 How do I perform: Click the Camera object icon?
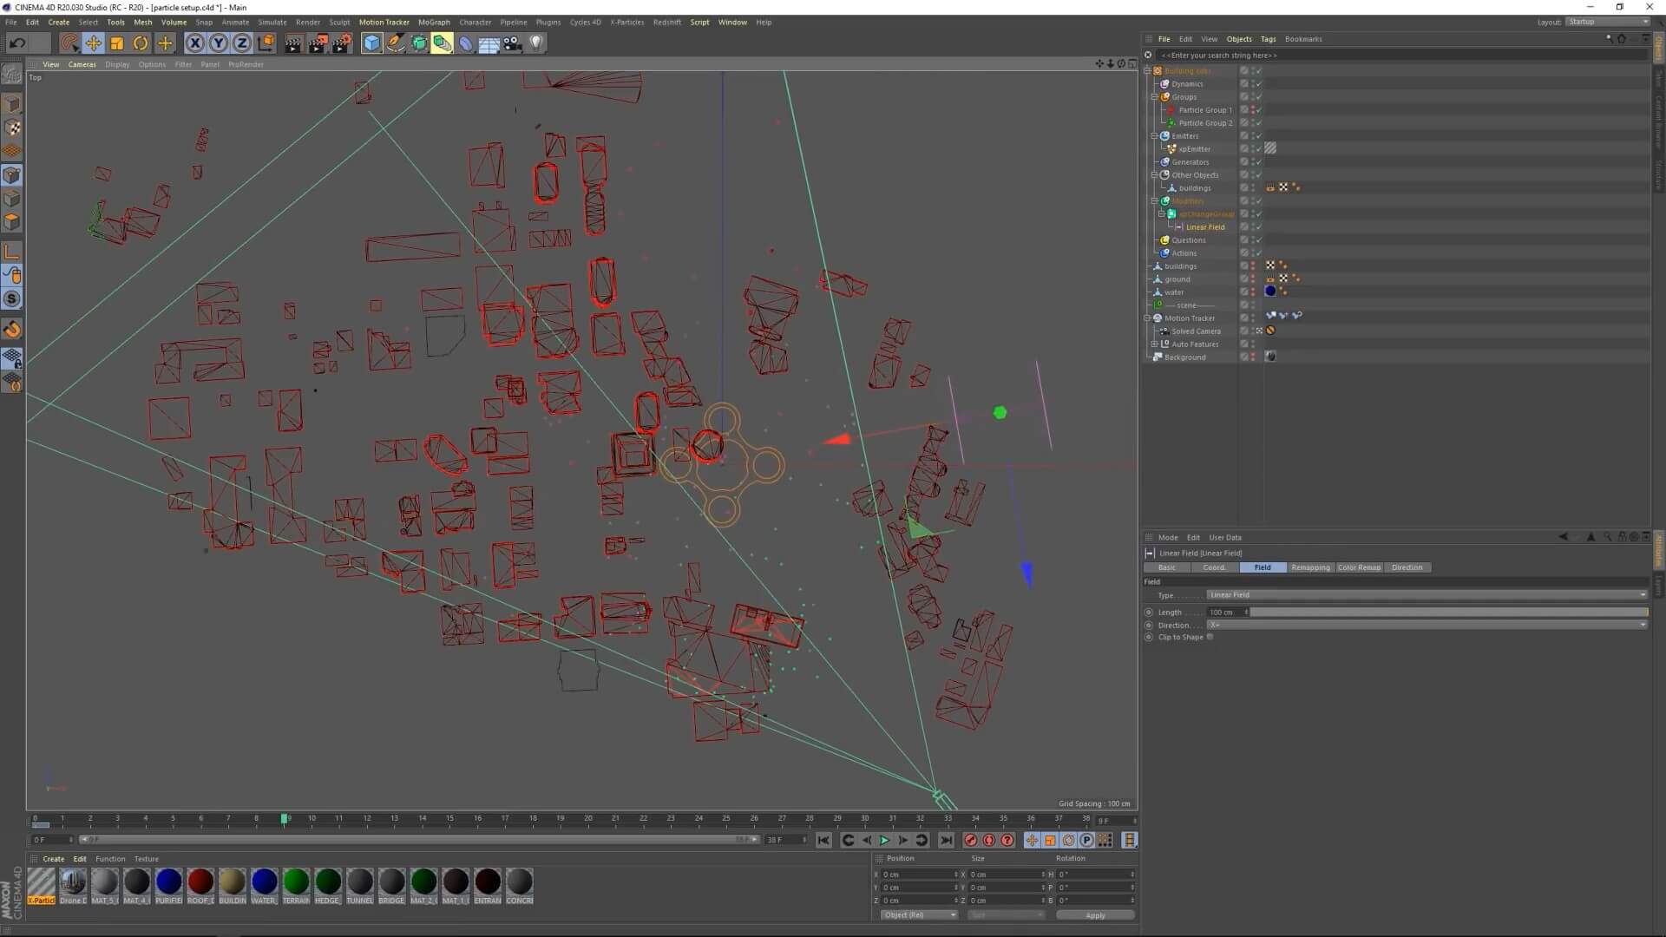point(513,43)
